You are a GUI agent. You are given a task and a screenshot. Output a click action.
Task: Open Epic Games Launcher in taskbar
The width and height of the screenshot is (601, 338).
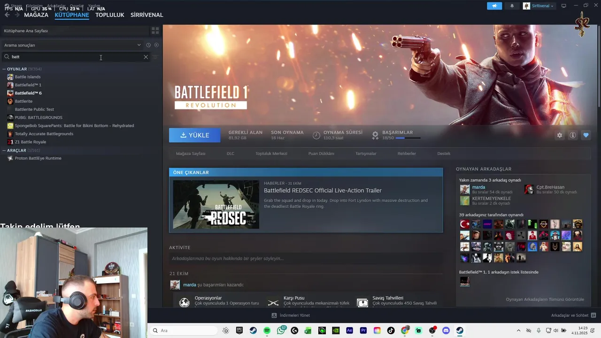tap(239, 330)
